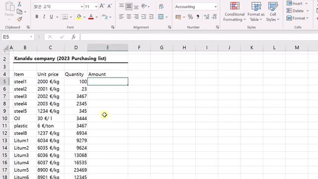Open Font settings dialog launcher
The image size is (318, 179).
coord(113,27)
